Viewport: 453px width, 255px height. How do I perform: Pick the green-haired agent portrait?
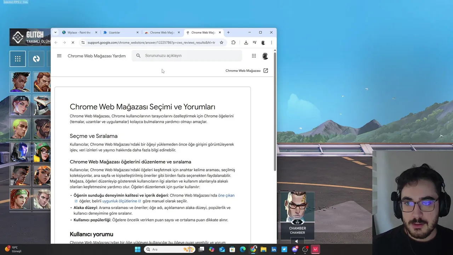(20, 129)
